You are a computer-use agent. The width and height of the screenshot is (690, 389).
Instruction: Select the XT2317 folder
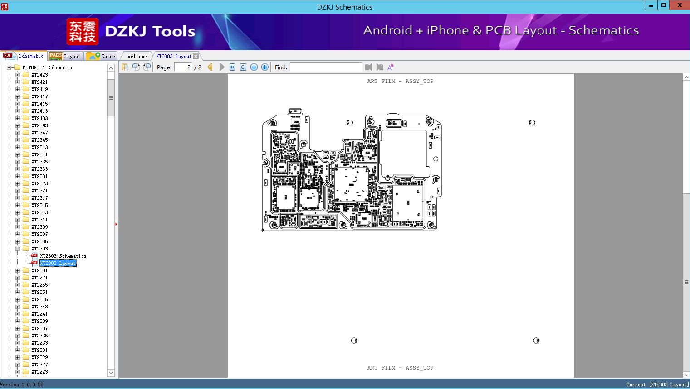(x=39, y=198)
